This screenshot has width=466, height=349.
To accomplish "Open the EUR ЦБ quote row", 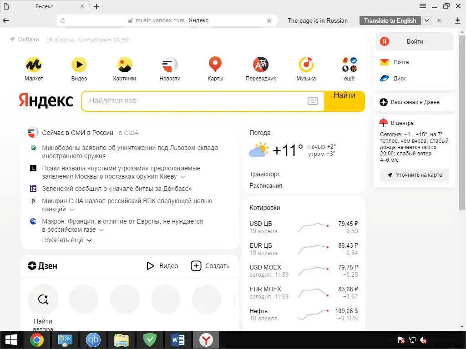I will pos(304,249).
